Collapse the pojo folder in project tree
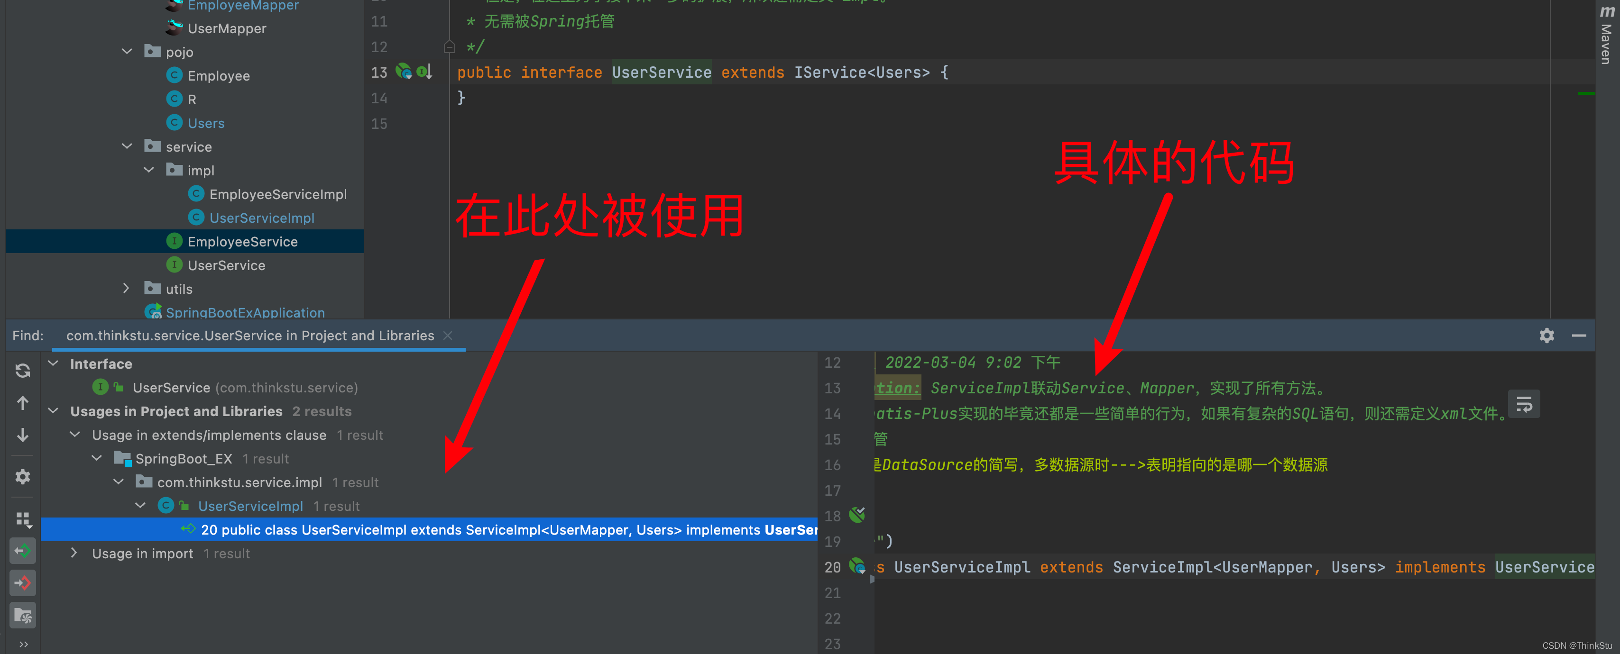 click(x=127, y=52)
